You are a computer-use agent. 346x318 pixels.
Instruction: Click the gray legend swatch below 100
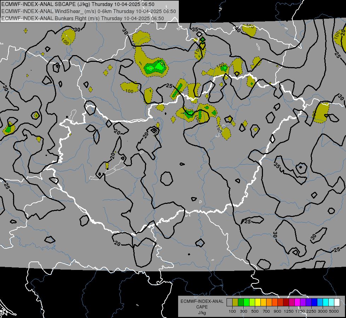coord(229,302)
